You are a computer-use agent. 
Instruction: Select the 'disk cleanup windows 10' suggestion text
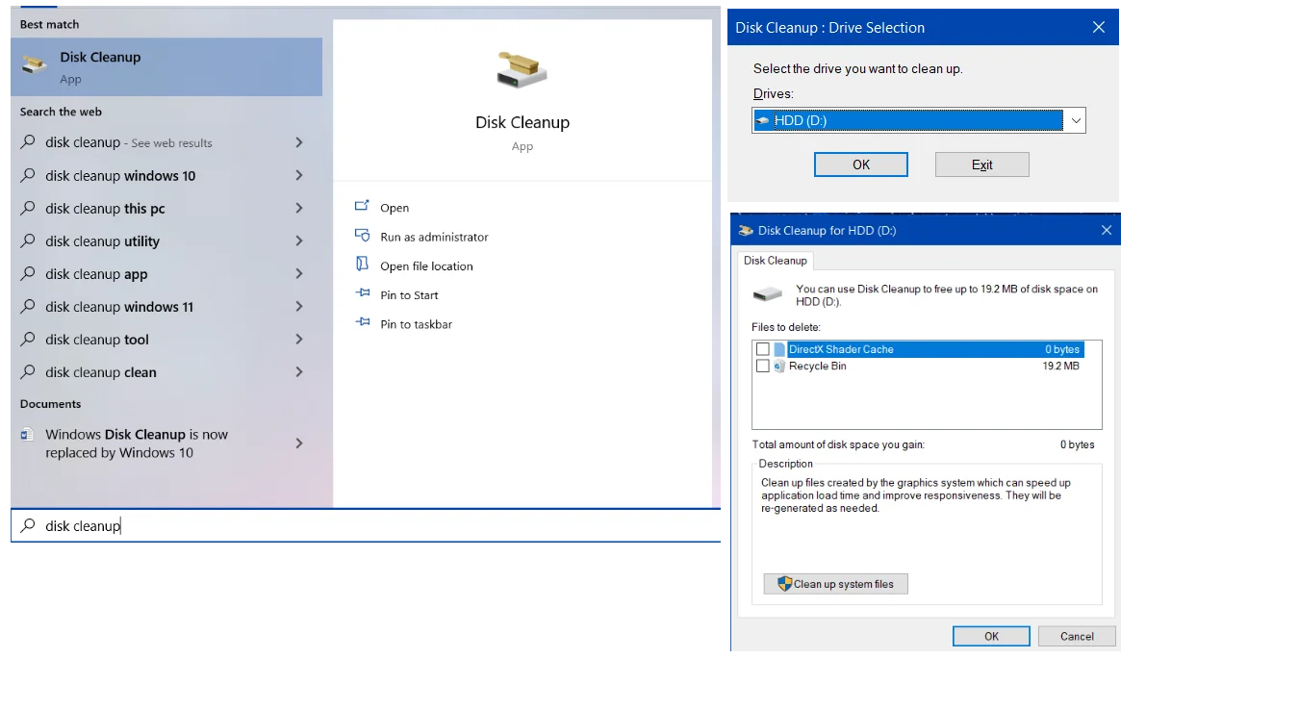[120, 176]
